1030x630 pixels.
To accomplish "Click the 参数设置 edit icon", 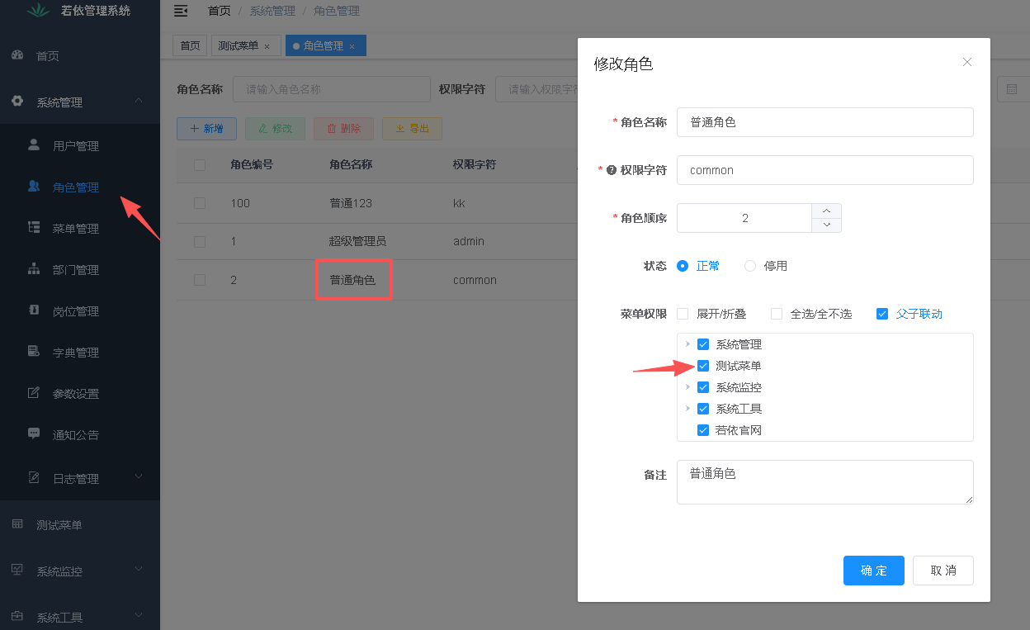I will [34, 393].
